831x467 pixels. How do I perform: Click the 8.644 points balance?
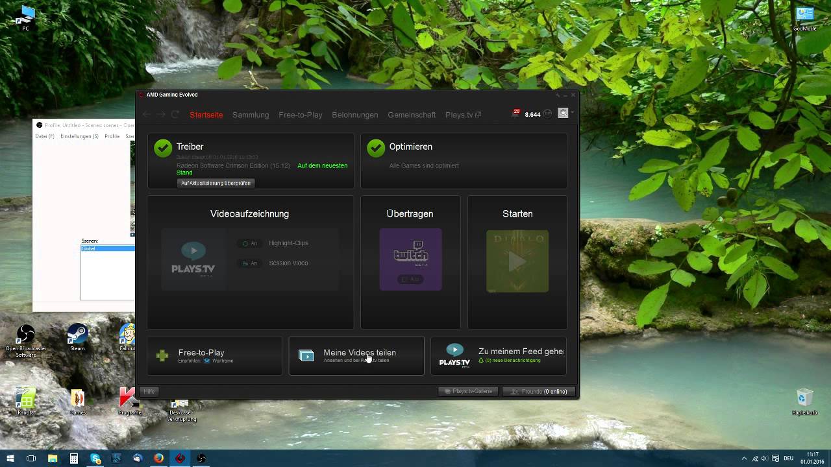532,115
